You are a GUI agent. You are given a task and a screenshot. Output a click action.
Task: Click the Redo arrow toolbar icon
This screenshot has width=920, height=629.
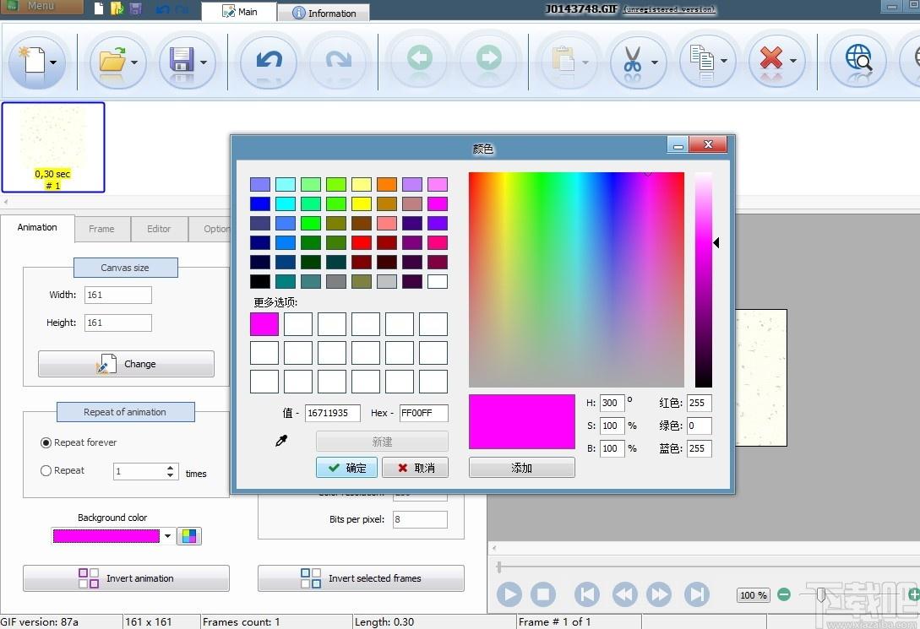click(x=339, y=59)
